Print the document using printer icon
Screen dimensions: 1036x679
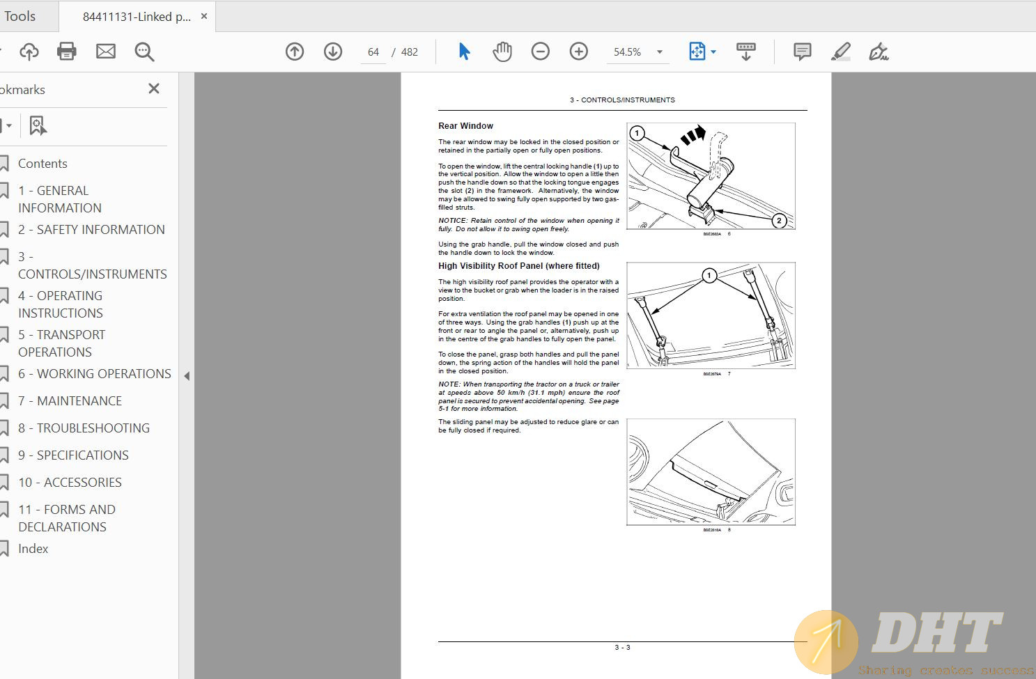(67, 52)
